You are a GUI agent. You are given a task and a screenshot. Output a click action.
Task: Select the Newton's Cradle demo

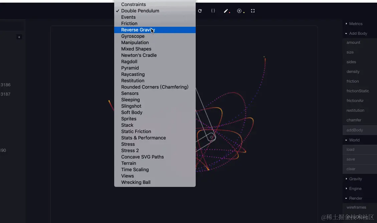point(139,55)
